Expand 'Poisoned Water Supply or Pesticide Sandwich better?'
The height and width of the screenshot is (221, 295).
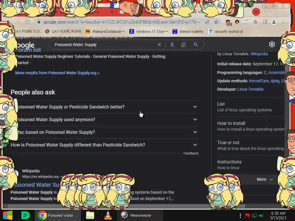click(104, 107)
